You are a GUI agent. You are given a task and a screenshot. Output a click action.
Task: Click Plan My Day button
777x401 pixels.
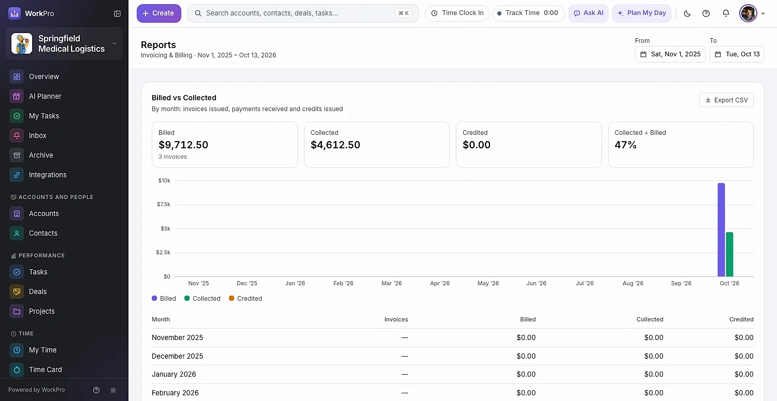tap(642, 13)
